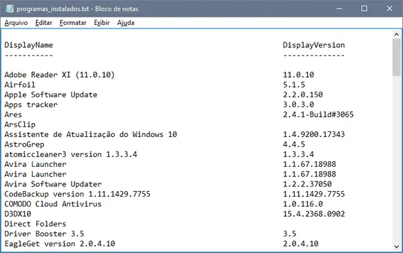Viewport: 403px width, 253px height.
Task: Click the vertical scrollbar thumb
Action: [x=396, y=58]
